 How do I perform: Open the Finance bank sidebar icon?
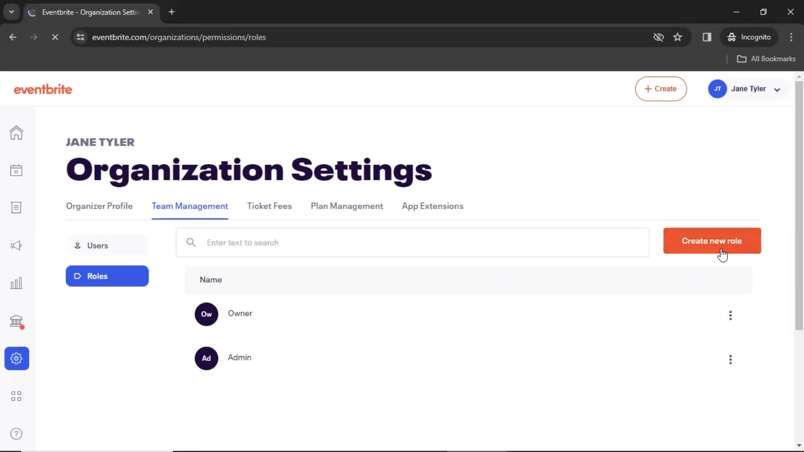pos(16,321)
